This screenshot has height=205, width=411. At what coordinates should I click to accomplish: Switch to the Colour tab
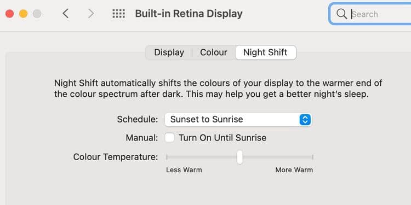pyautogui.click(x=214, y=52)
